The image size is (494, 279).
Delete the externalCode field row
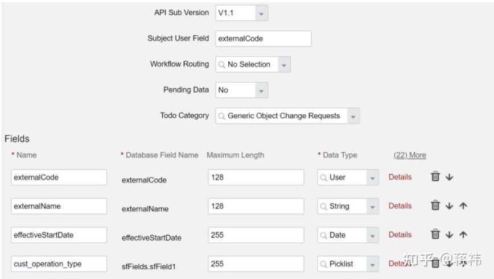[x=435, y=177]
